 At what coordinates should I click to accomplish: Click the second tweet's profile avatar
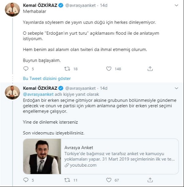(12, 92)
